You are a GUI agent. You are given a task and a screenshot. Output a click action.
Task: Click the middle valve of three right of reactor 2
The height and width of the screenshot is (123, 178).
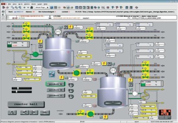click(x=145, y=70)
